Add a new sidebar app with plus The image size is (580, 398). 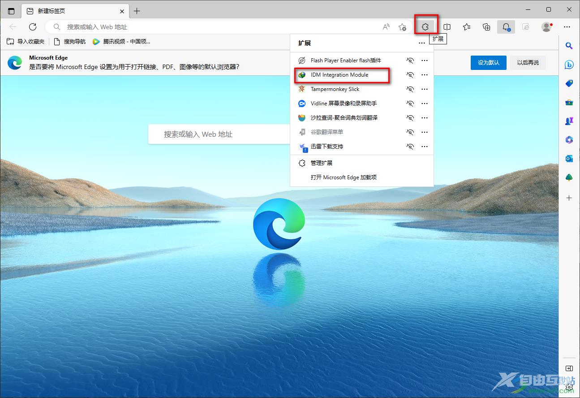(x=569, y=198)
